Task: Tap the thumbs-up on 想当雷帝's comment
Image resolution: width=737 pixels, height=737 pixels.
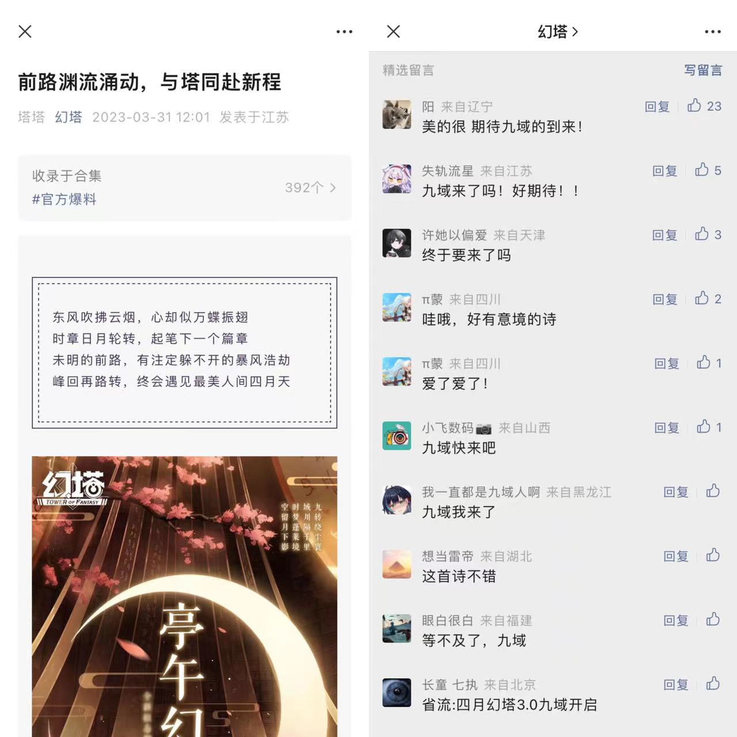Action: (x=713, y=555)
